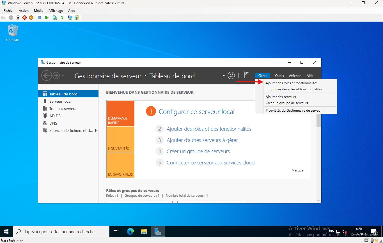Image resolution: width=383 pixels, height=243 pixels.
Task: Turn off the VM with the black stop icon
Action: [x=18, y=17]
